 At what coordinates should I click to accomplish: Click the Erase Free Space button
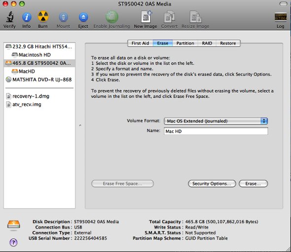(122, 184)
